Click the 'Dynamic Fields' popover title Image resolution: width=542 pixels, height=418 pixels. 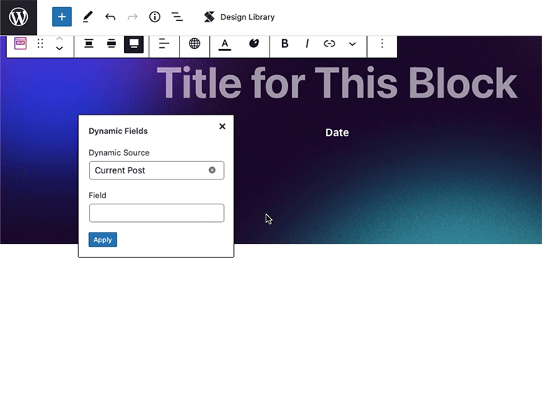118,131
